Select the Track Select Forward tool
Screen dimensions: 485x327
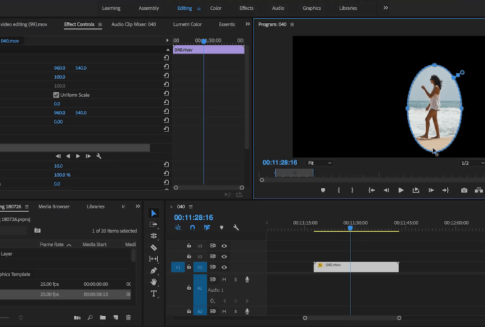(154, 225)
